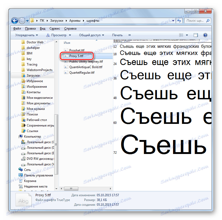Open the Упорядочить dropdown
The image size is (222, 220).
pyautogui.click(x=26, y=35)
